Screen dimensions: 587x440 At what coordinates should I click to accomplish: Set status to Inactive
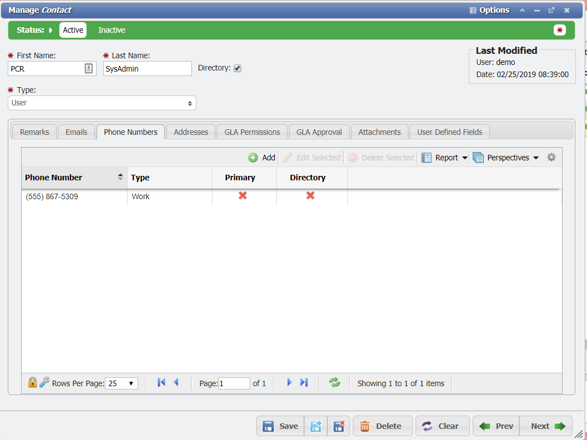click(x=112, y=30)
